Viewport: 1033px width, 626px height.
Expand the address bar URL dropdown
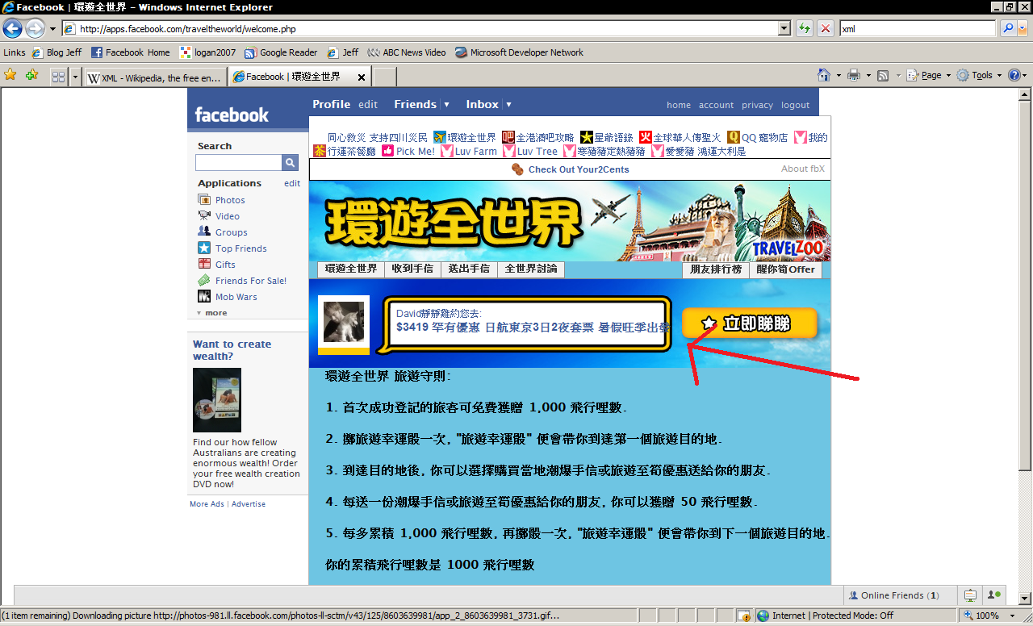tap(784, 29)
